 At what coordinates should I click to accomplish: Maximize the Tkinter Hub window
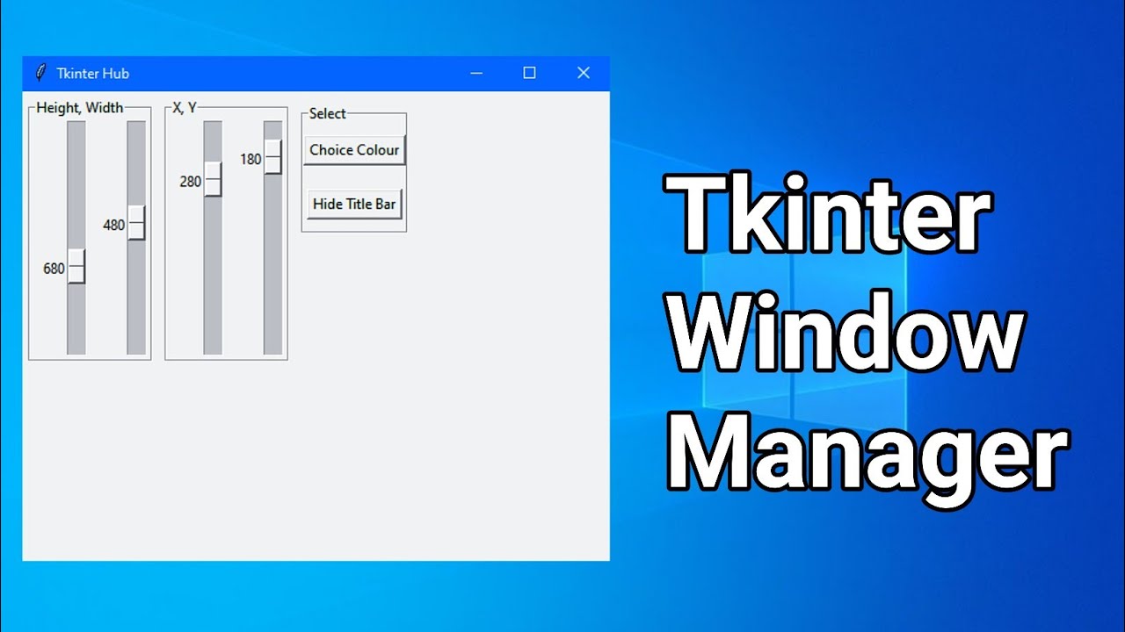[529, 73]
